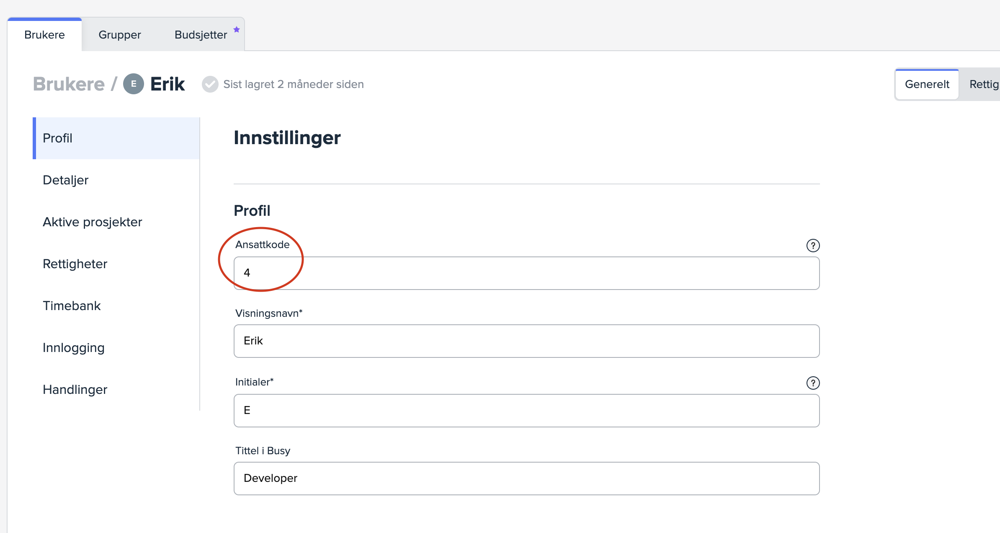Select Handlinger in the side menu

75,390
